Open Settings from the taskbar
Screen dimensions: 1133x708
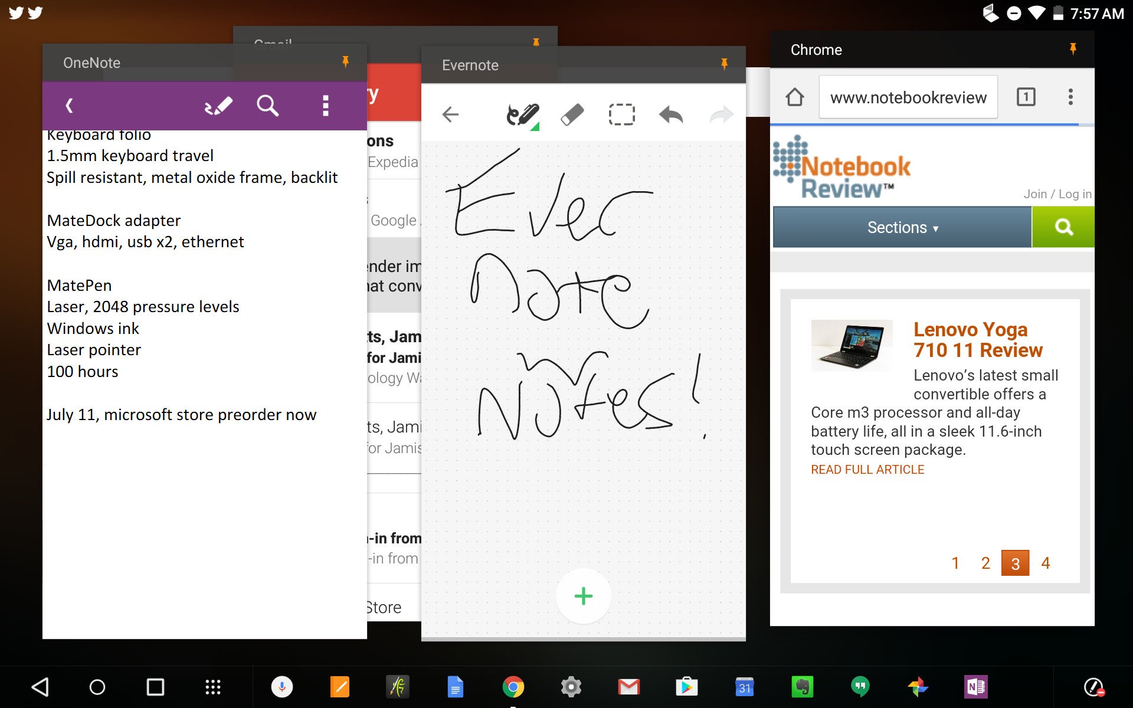pos(571,687)
